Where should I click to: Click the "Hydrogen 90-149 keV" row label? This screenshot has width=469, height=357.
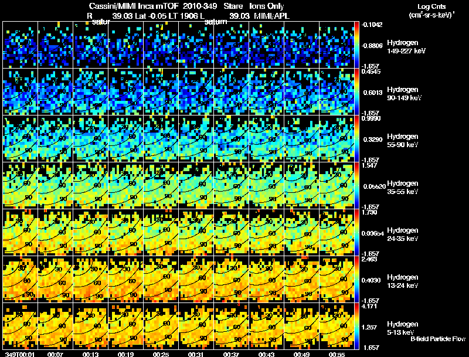tap(404, 94)
